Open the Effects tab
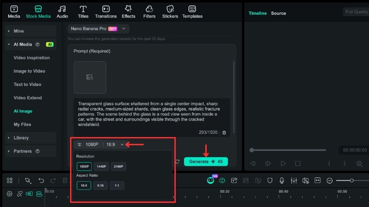369x207 pixels. pos(129,12)
